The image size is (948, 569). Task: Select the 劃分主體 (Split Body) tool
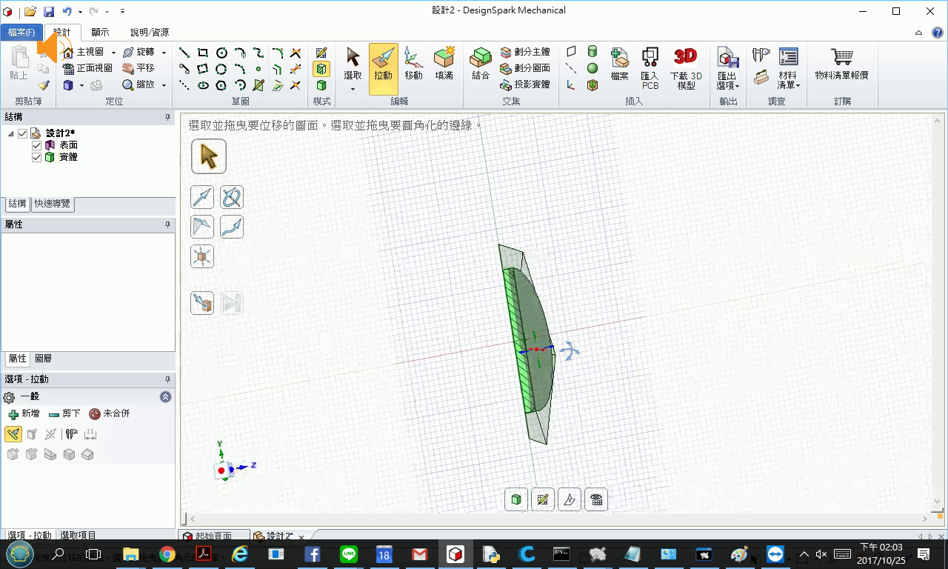tap(525, 52)
